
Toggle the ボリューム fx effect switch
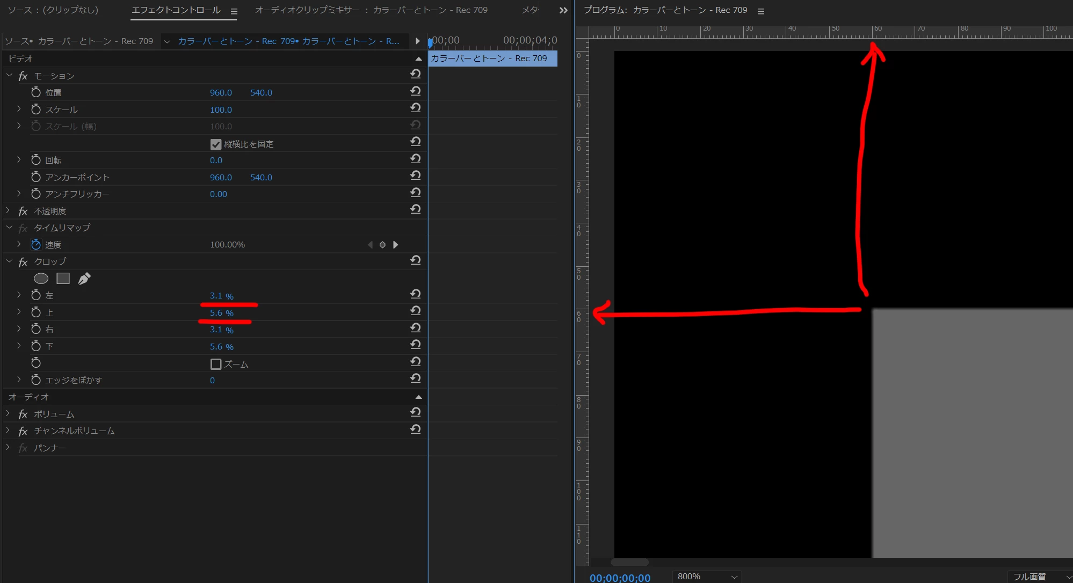[x=23, y=414]
